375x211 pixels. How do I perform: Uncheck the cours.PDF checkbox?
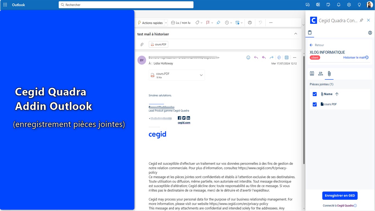click(315, 104)
